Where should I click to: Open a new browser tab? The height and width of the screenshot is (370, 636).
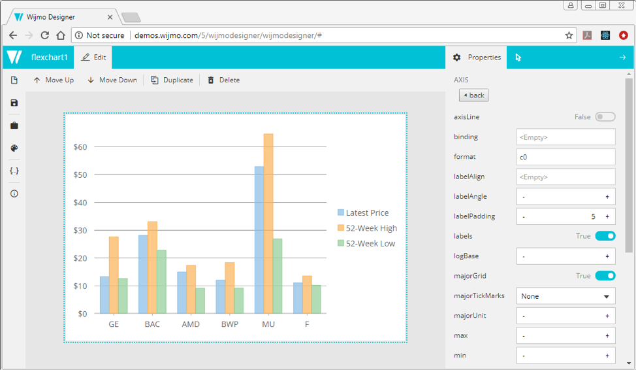pos(131,18)
